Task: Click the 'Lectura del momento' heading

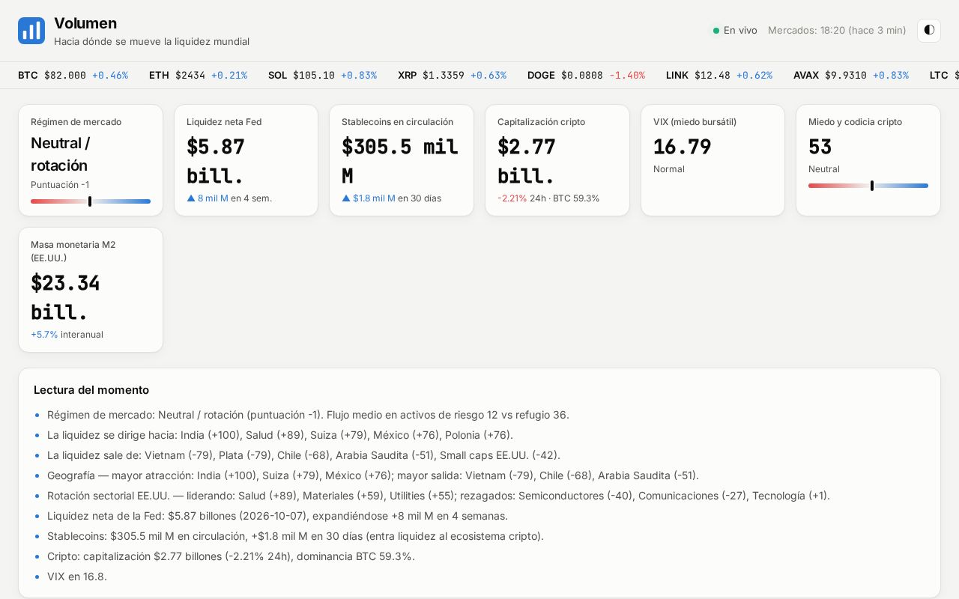Action: [91, 390]
